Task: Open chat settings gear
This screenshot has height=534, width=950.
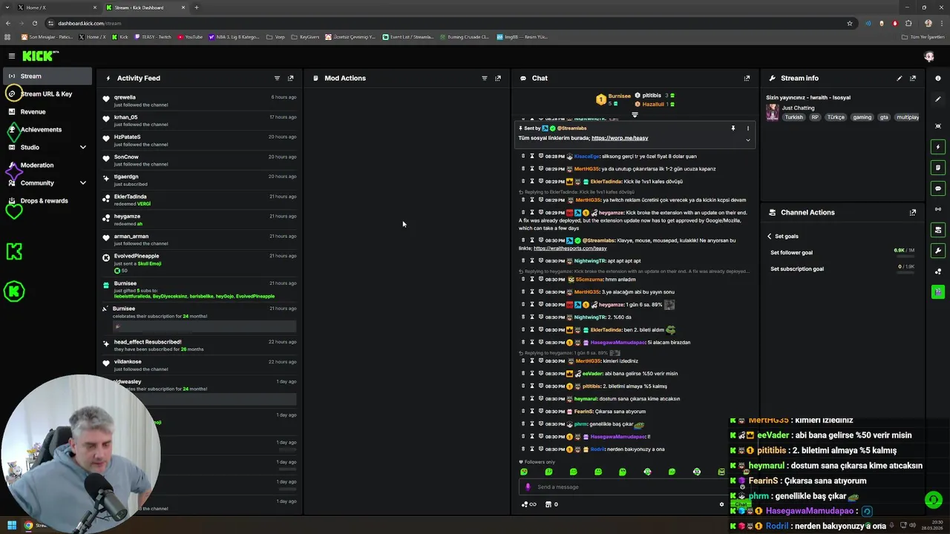Action: [721, 504]
